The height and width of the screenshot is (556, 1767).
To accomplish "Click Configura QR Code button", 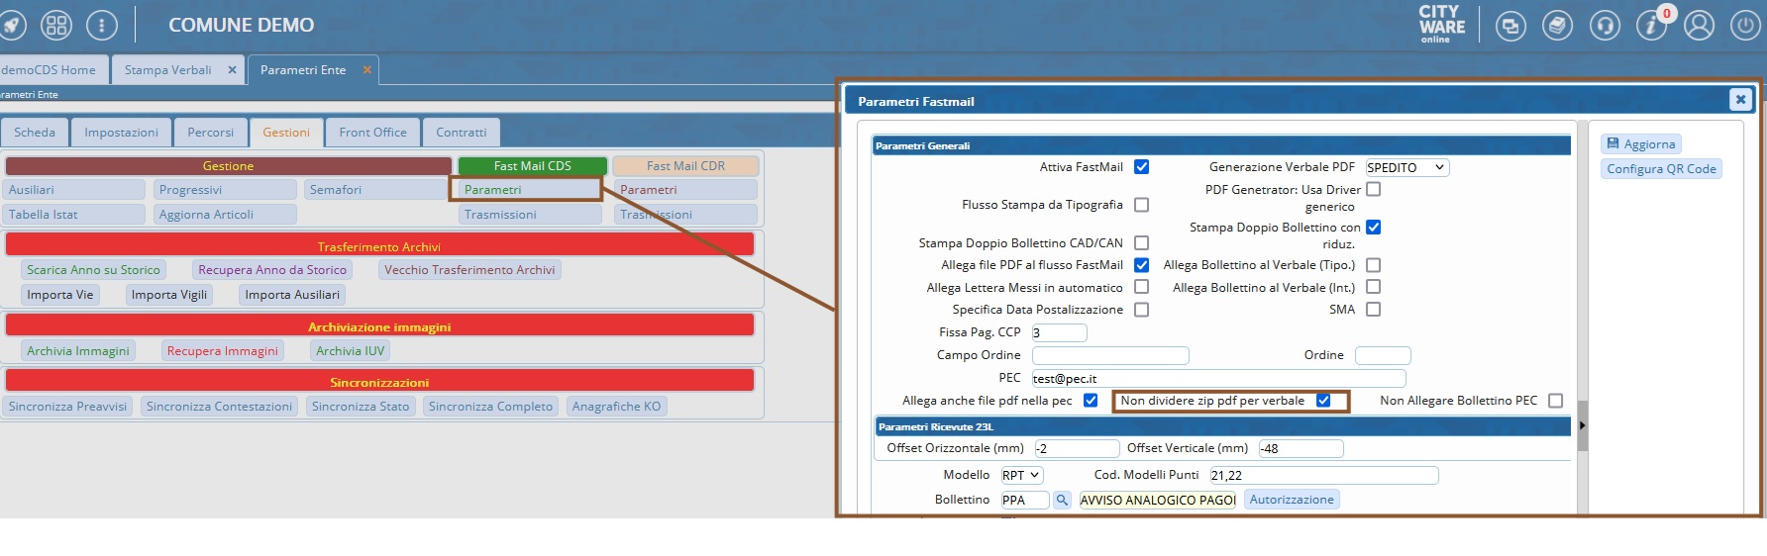I will (x=1661, y=169).
